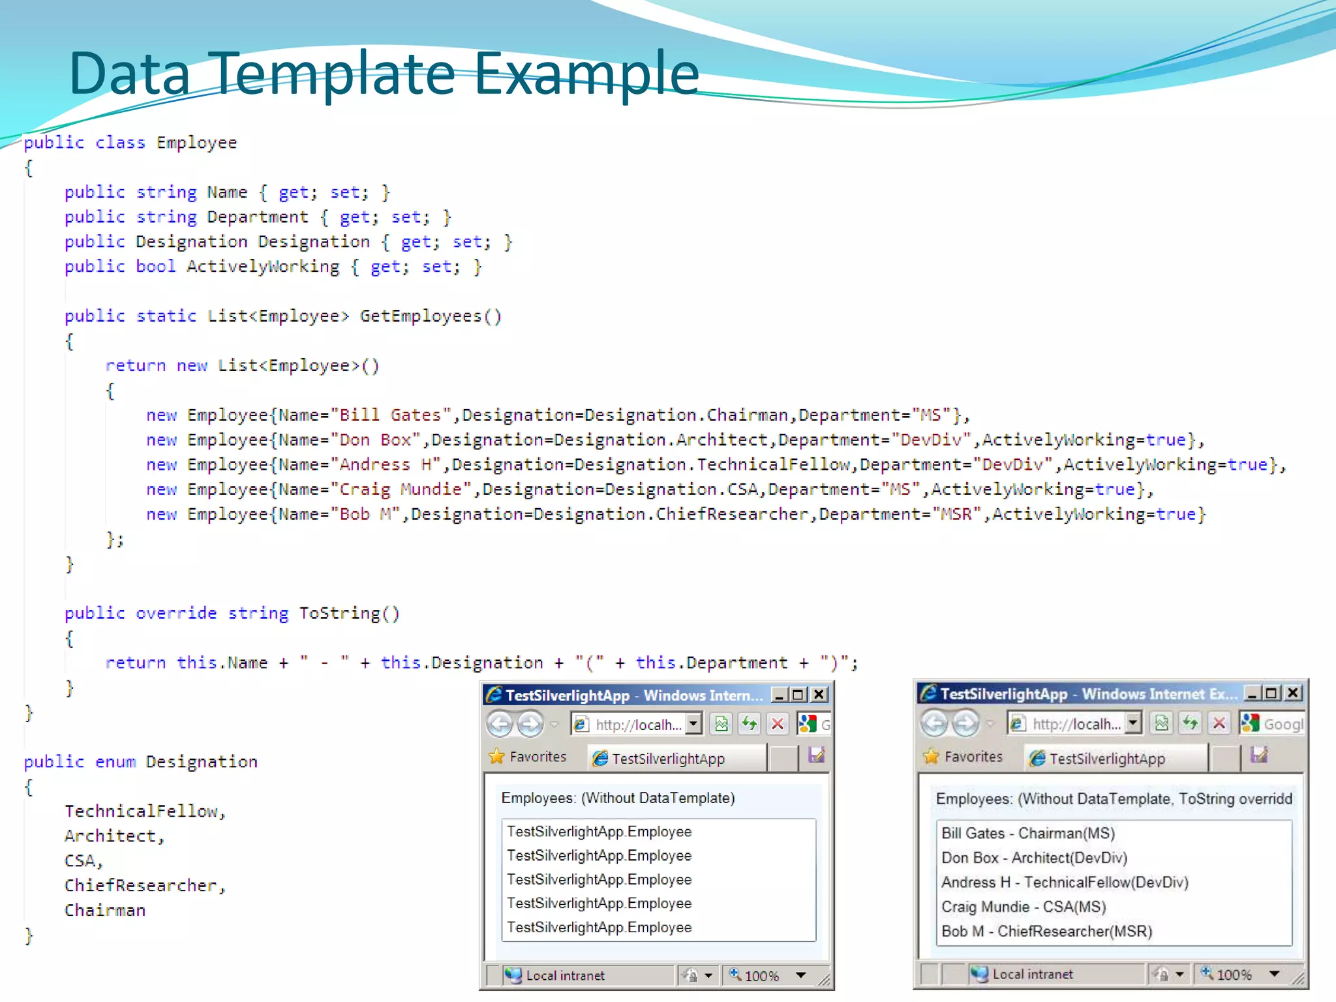Click Compatibility View icon in left browser
The width and height of the screenshot is (1336, 1002).
(x=721, y=724)
